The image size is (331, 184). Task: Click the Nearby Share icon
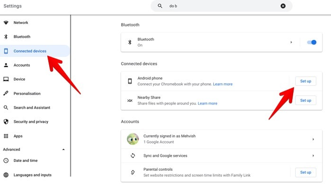(x=130, y=100)
